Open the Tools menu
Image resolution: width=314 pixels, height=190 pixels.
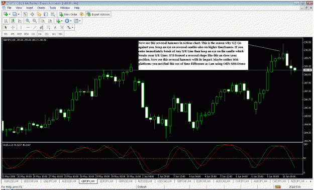tap(53, 8)
